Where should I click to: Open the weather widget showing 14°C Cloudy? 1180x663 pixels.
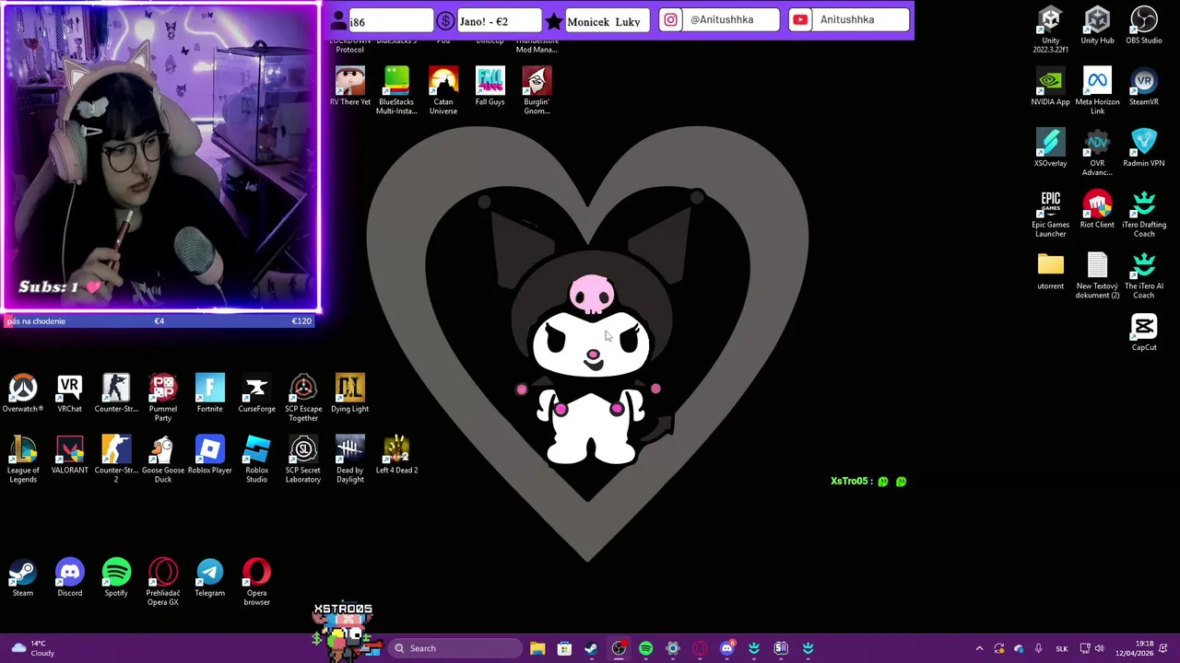click(32, 648)
